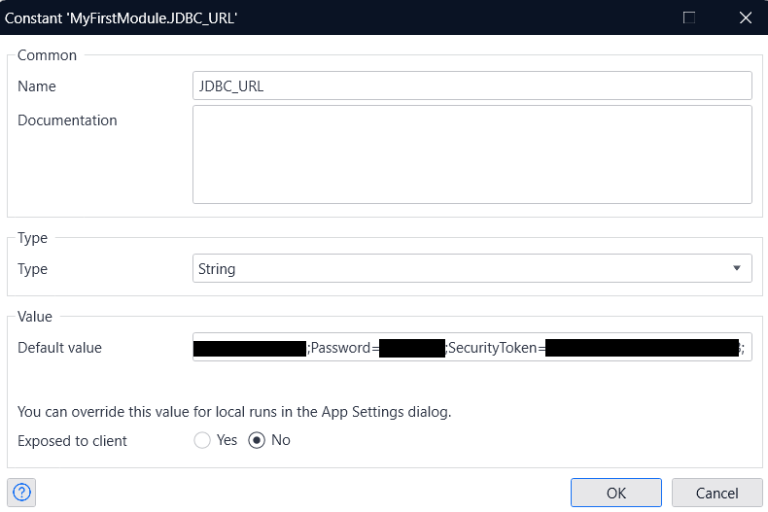The width and height of the screenshot is (768, 512).
Task: Click the Default value input field
Action: pyautogui.click(x=471, y=348)
